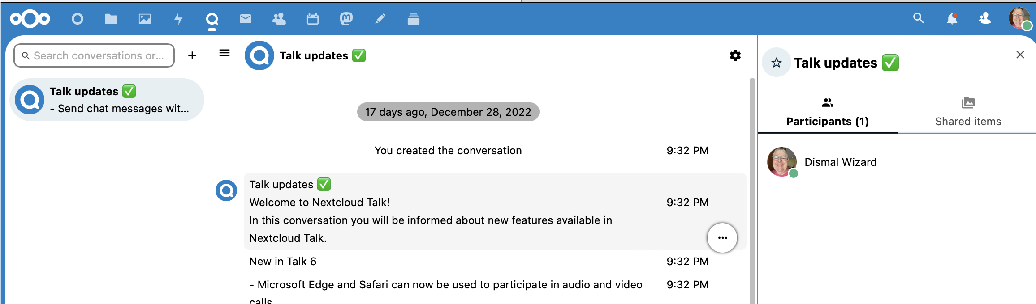Image resolution: width=1036 pixels, height=304 pixels.
Task: Open the Calendar app icon
Action: pos(313,19)
